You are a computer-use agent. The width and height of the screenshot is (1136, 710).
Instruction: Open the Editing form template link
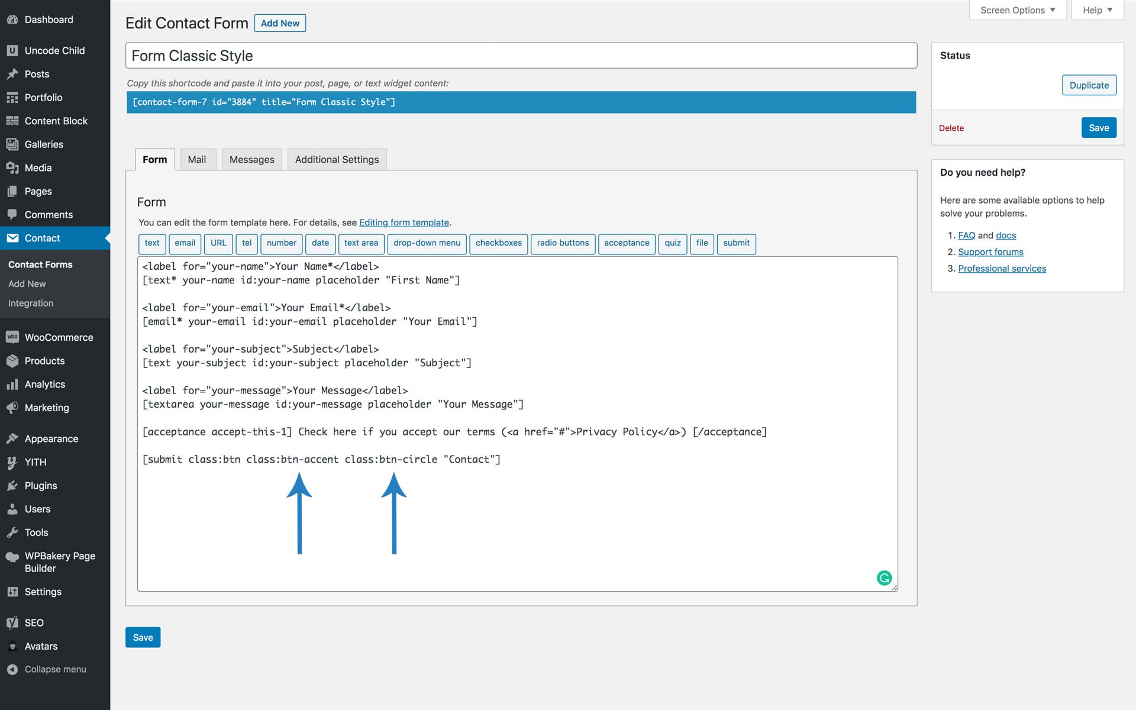pyautogui.click(x=404, y=222)
